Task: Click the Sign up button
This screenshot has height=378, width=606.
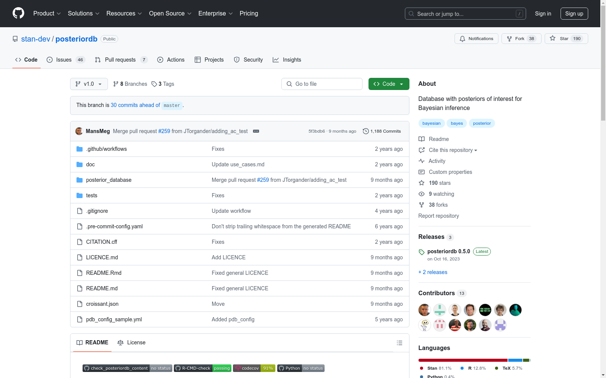Action: click(574, 14)
